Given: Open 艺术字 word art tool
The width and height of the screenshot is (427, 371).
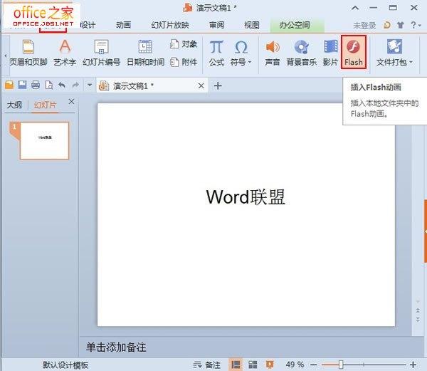Looking at the screenshot, I should [65, 51].
